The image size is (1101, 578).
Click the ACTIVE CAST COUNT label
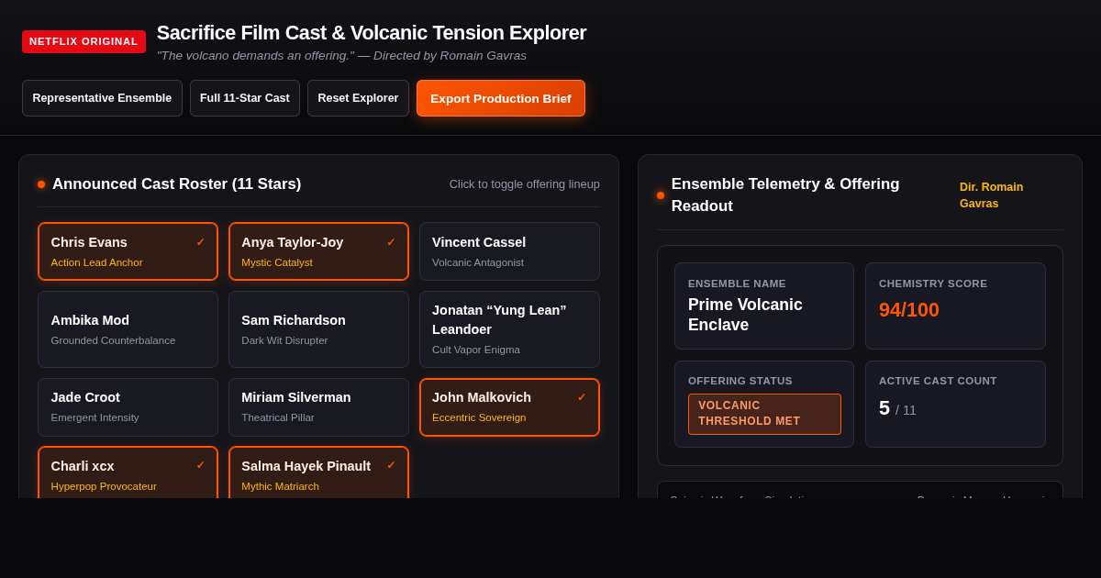tap(938, 381)
